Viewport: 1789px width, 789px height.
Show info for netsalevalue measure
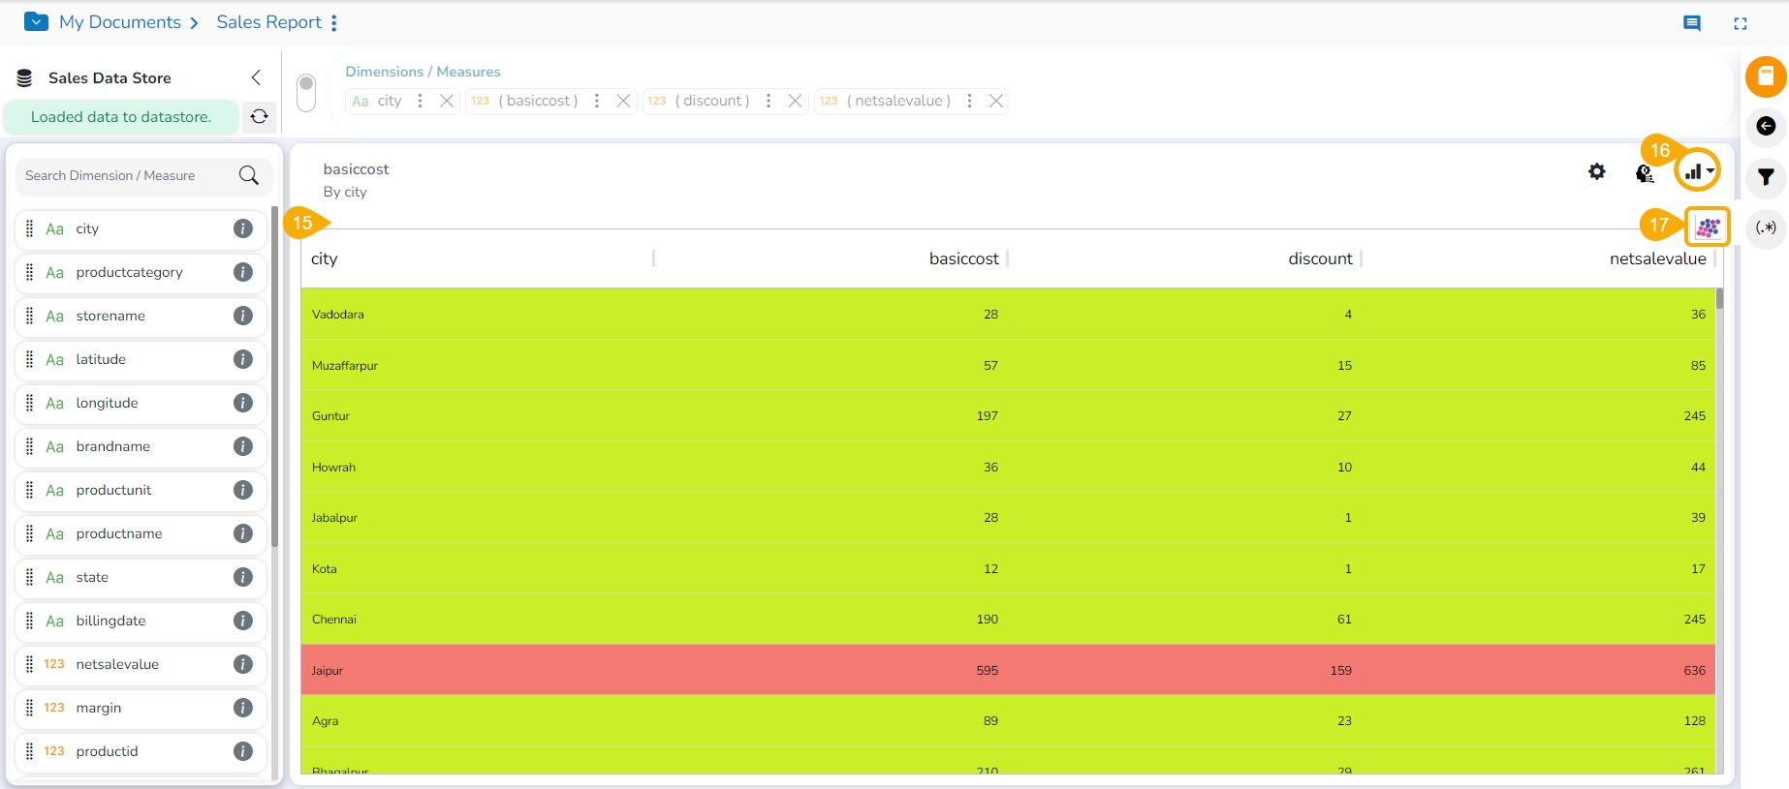point(243,664)
